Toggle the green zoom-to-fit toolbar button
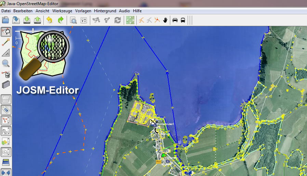Image resolution: width=307 pixels, height=176 pixels. [130, 20]
